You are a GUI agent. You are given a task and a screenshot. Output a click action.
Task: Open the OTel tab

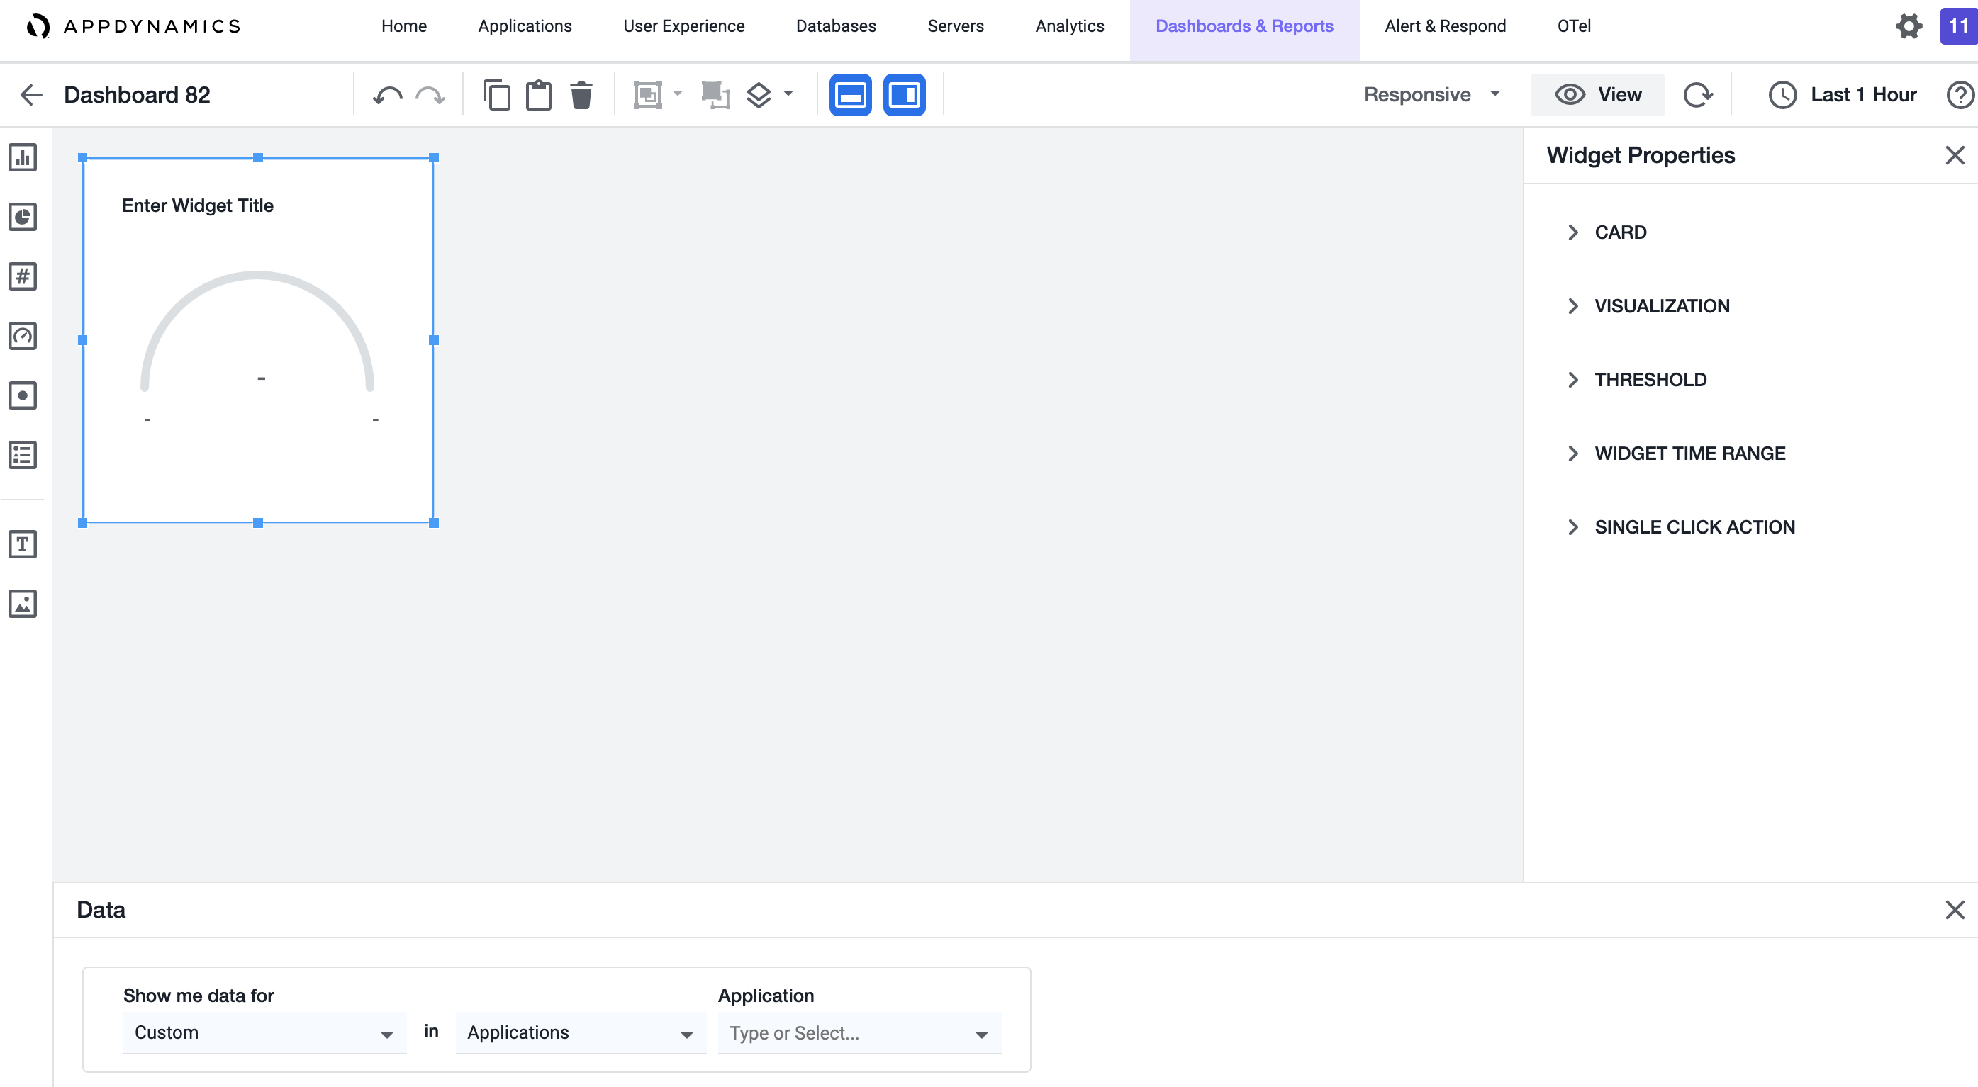click(1573, 26)
